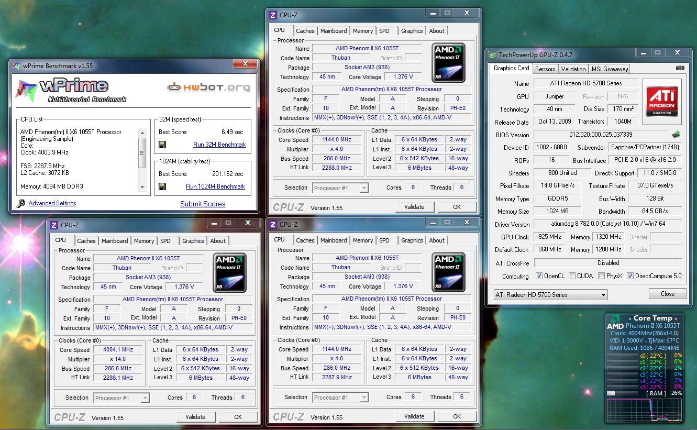
Task: Switch to the Validation tab in GPU-Z
Action: [573, 69]
